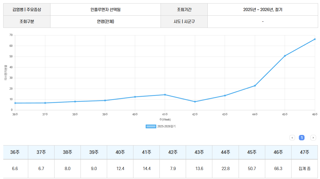The height and width of the screenshot is (179, 320).
Task: Click the 46주 data point on chart
Action: [x=315, y=39]
